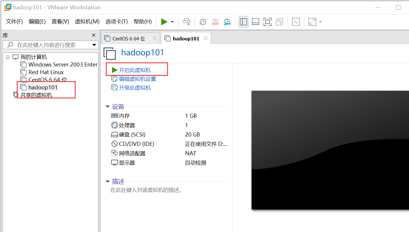Open the 帮助(H) menu

tap(142, 22)
